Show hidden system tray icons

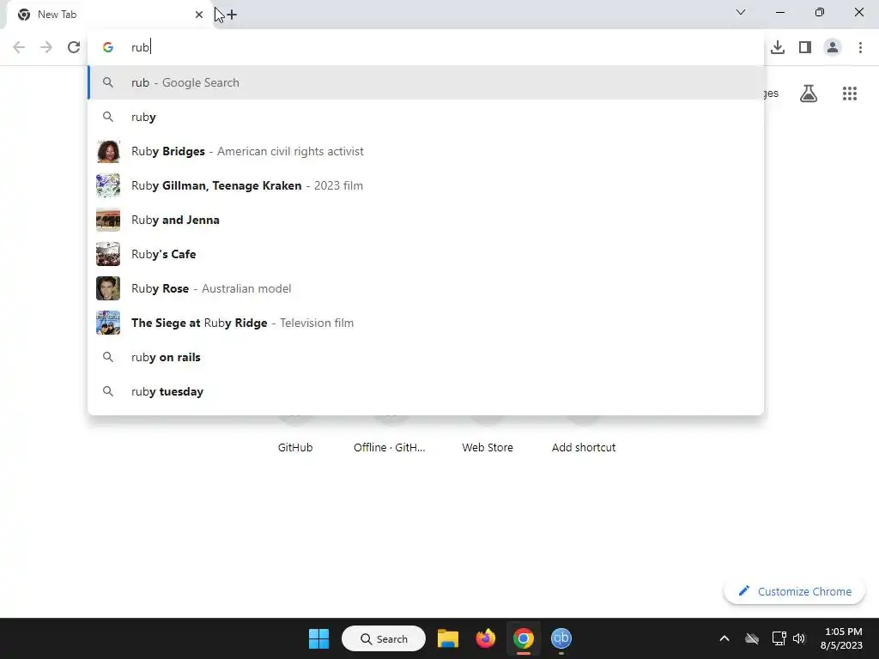click(x=724, y=638)
